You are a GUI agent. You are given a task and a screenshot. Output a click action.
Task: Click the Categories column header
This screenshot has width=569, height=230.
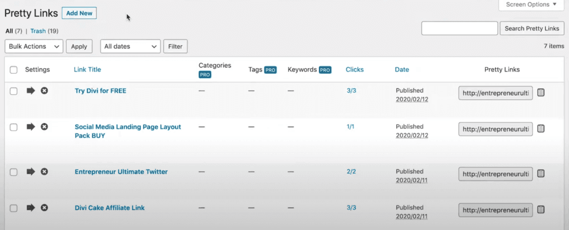pyautogui.click(x=215, y=65)
